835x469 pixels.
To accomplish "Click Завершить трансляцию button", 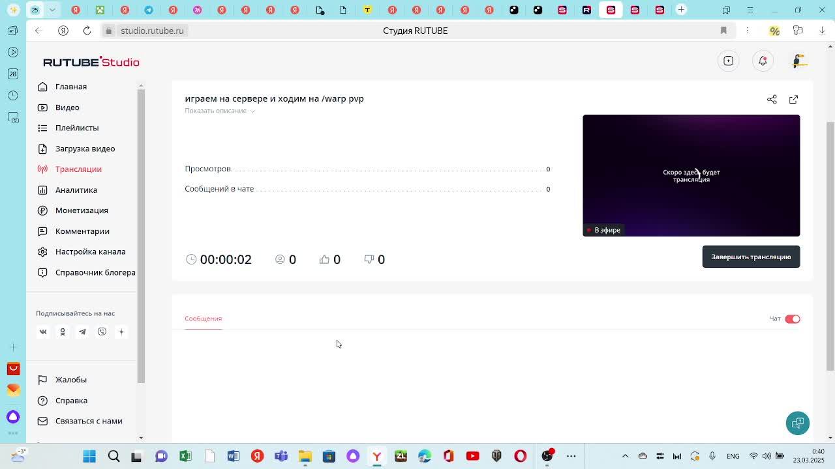I will 751,257.
